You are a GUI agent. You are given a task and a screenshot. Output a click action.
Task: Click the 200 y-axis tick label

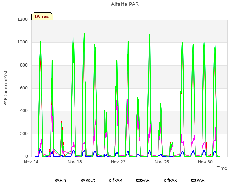tap(24, 134)
